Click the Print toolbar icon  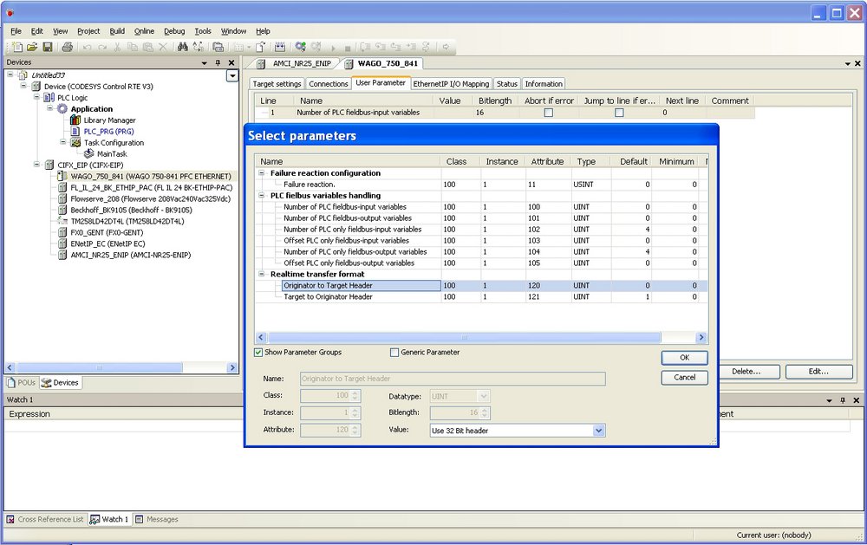click(x=68, y=47)
